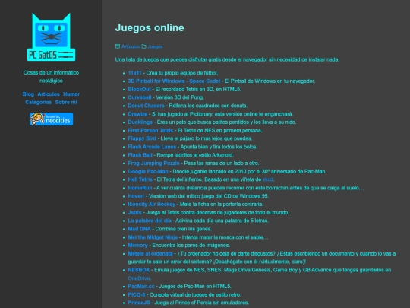Image resolution: width=410 pixels, height=308 pixels.
Task: Play the HomeRun game
Action: click(x=140, y=188)
